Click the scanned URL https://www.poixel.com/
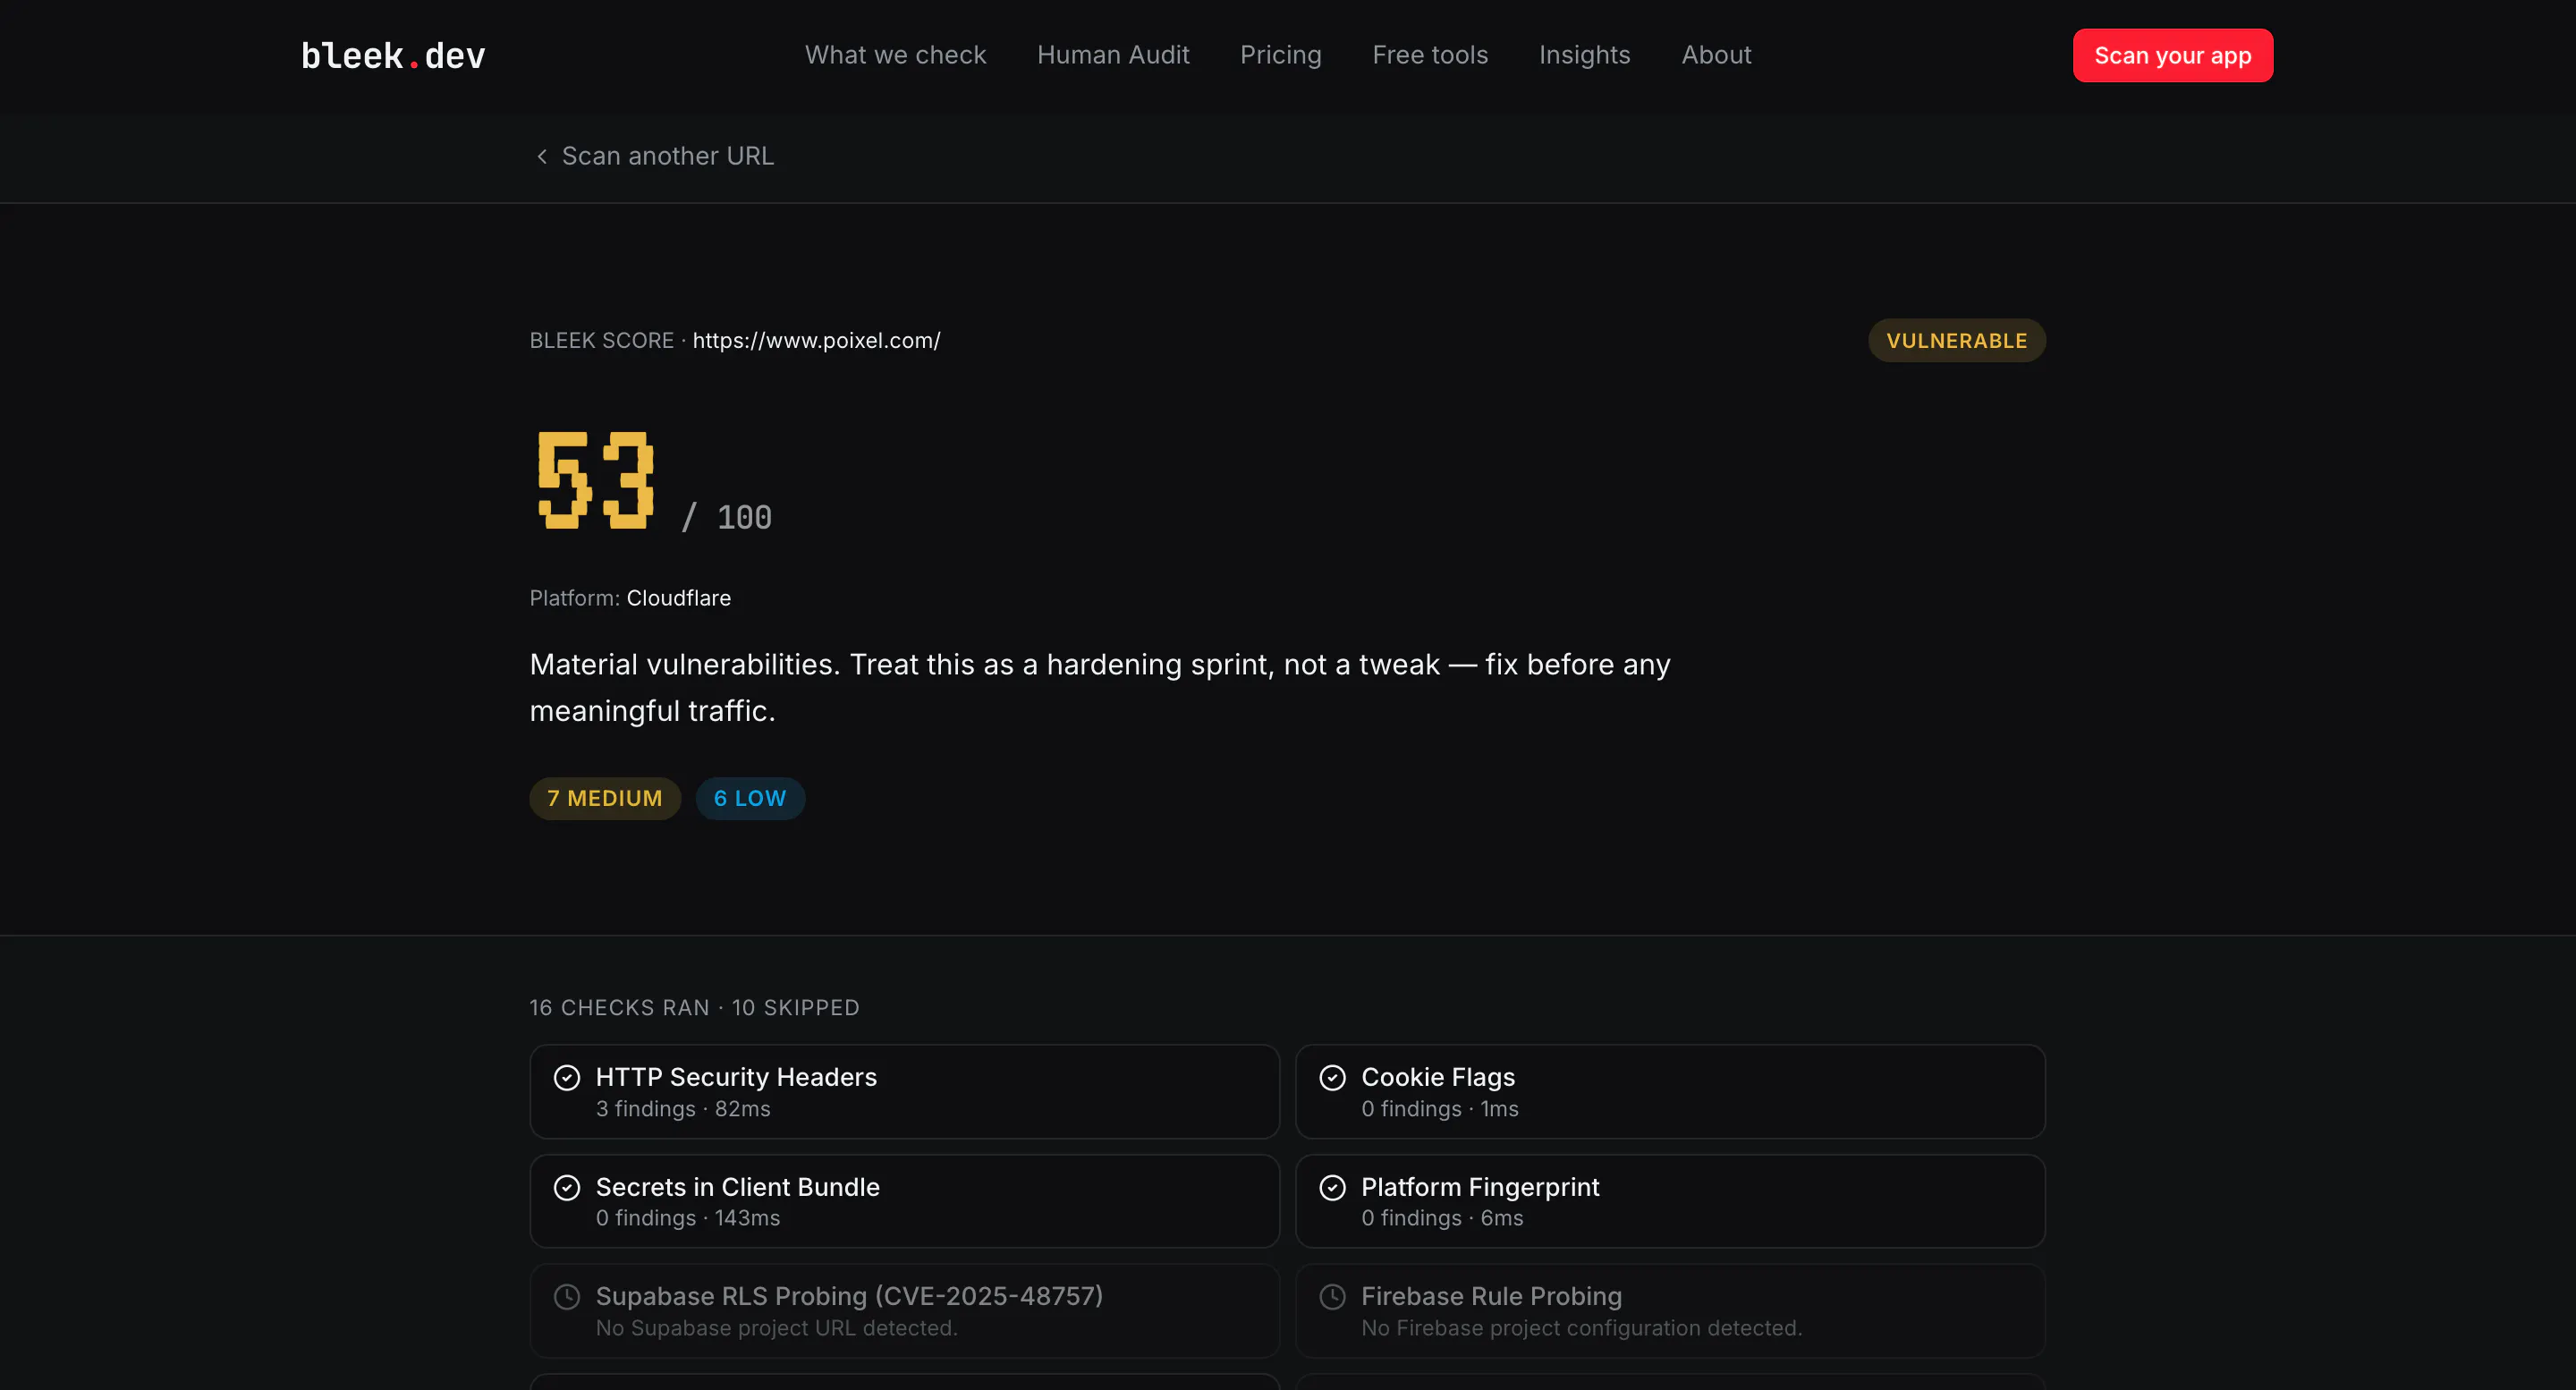The image size is (2576, 1390). tap(816, 340)
